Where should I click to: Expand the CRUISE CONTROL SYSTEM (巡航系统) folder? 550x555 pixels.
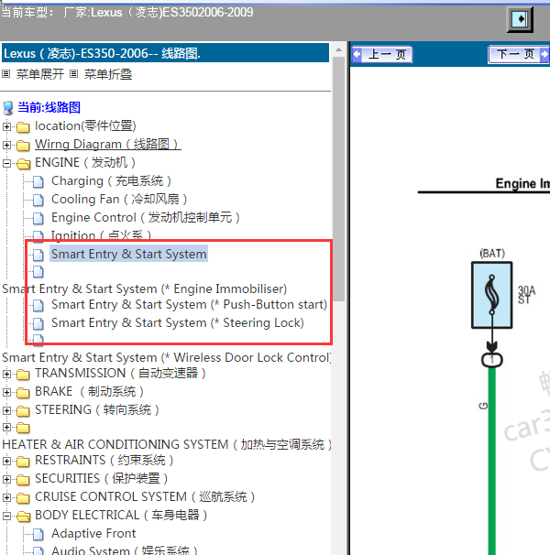coord(6,497)
